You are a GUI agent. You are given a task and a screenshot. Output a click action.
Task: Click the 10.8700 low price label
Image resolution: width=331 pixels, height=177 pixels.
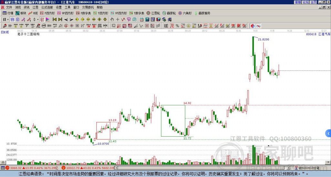[x=103, y=144]
